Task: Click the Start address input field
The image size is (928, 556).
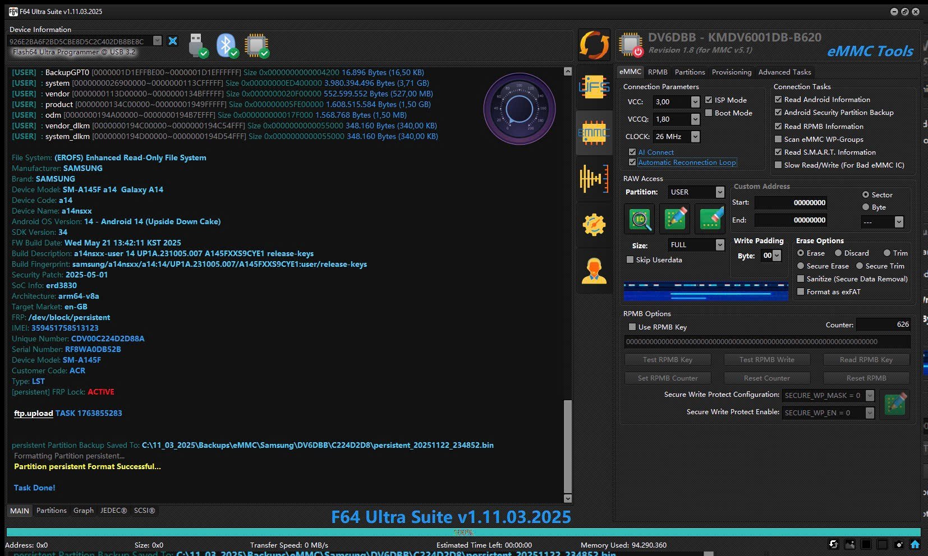Action: pos(791,203)
